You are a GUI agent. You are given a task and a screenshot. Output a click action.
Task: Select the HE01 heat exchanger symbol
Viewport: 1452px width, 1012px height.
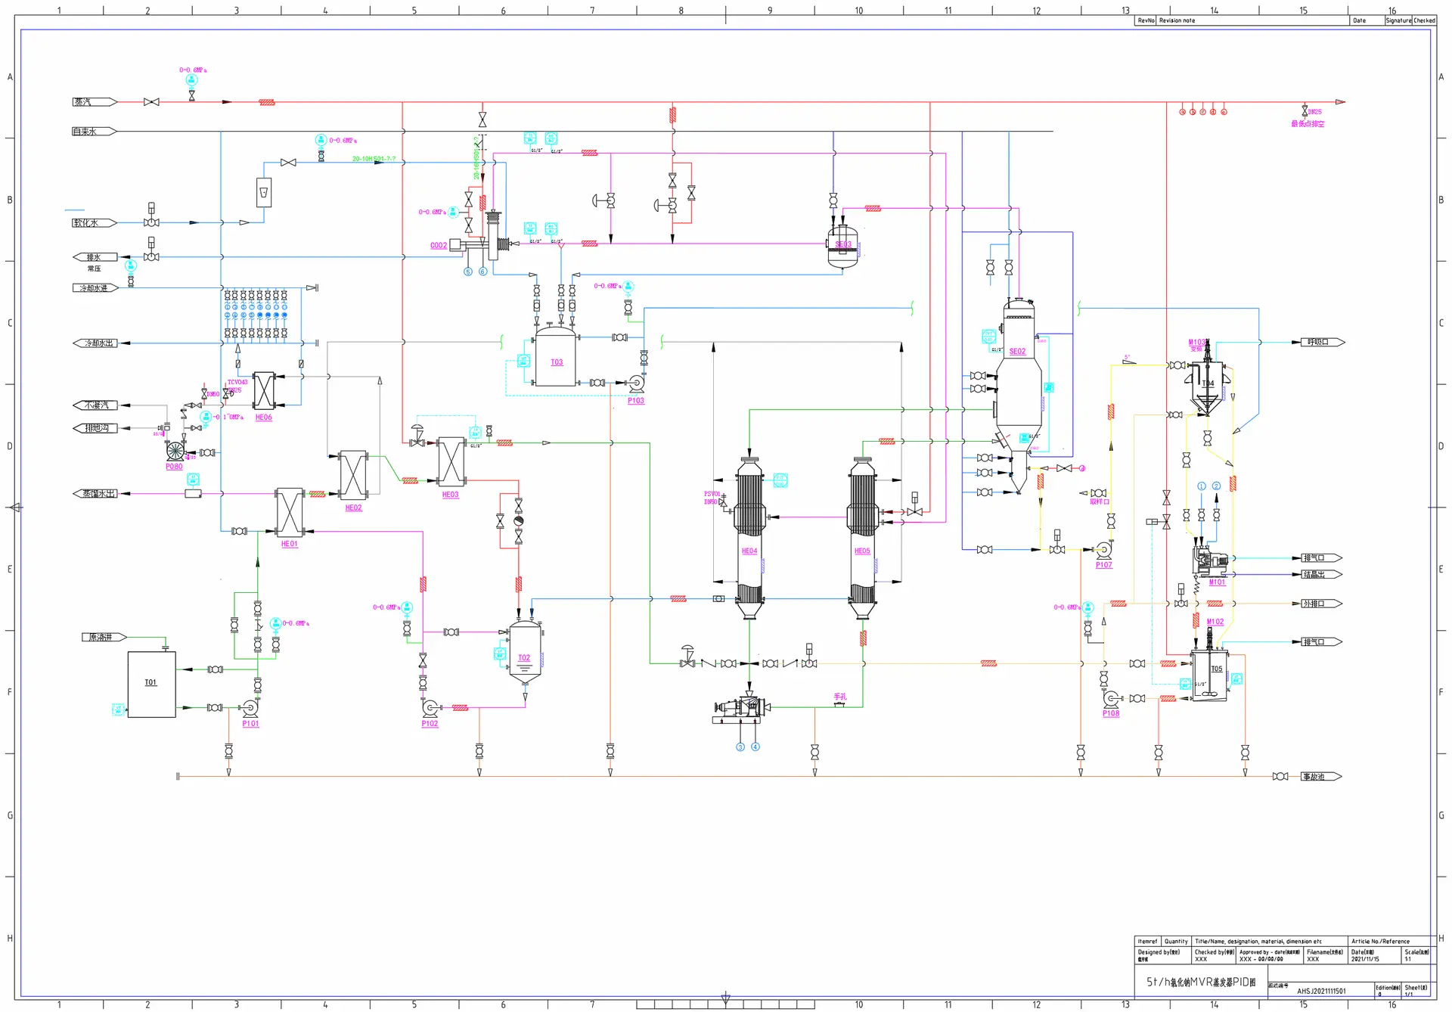click(290, 512)
